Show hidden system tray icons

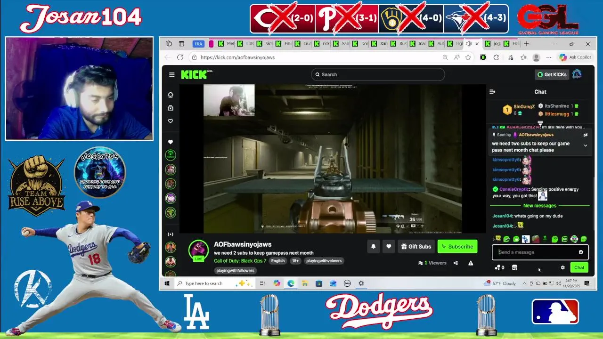pyautogui.click(x=524, y=283)
